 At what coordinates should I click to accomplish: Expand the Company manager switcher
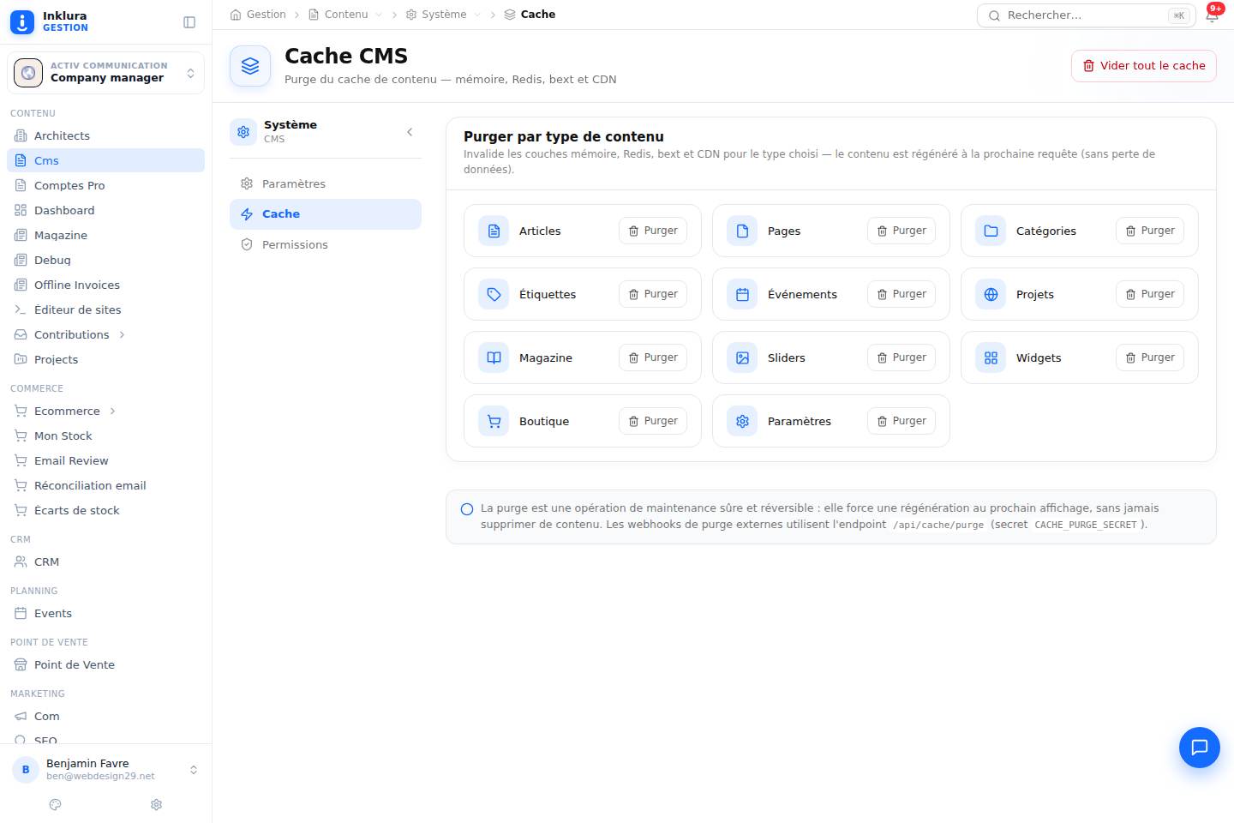[105, 73]
